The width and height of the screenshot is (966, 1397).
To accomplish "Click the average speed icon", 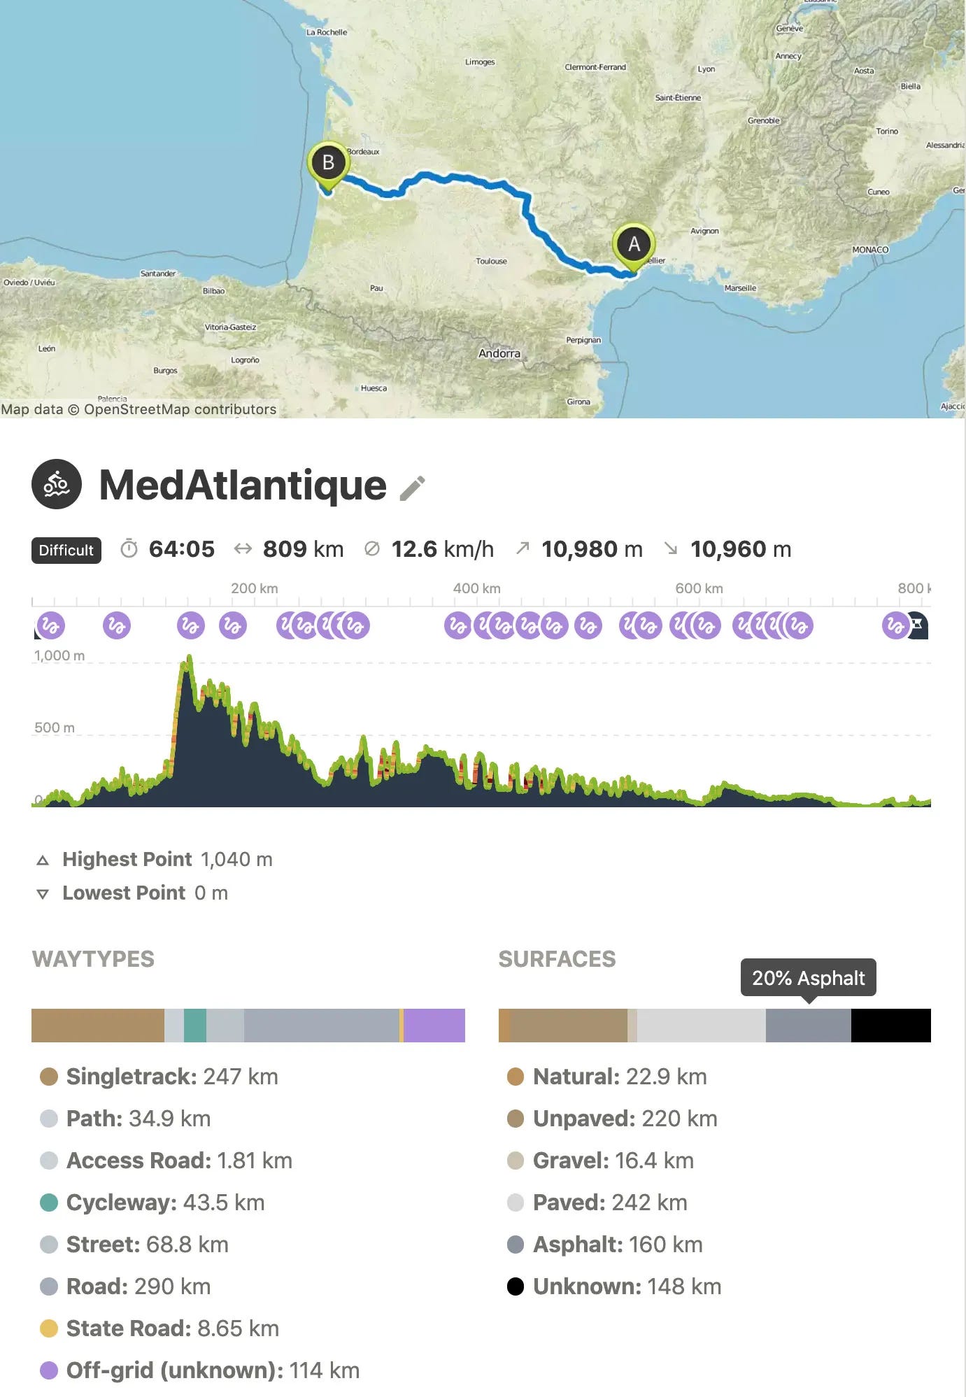I will tap(372, 548).
